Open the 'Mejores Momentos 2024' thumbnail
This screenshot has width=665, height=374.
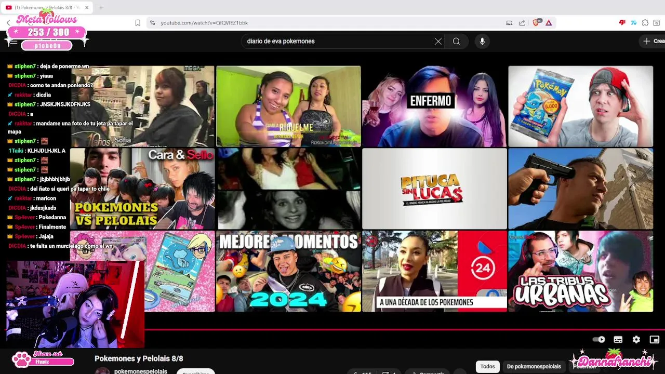pyautogui.click(x=288, y=272)
